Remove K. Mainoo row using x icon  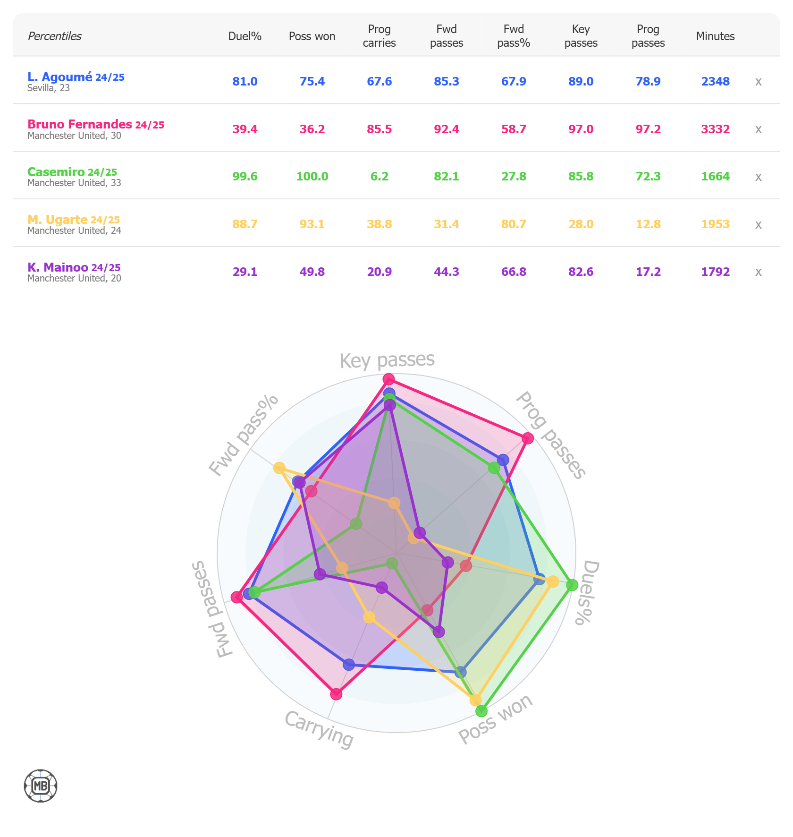point(758,272)
